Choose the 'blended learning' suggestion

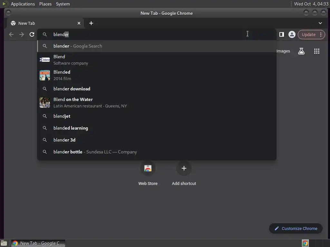(x=157, y=128)
